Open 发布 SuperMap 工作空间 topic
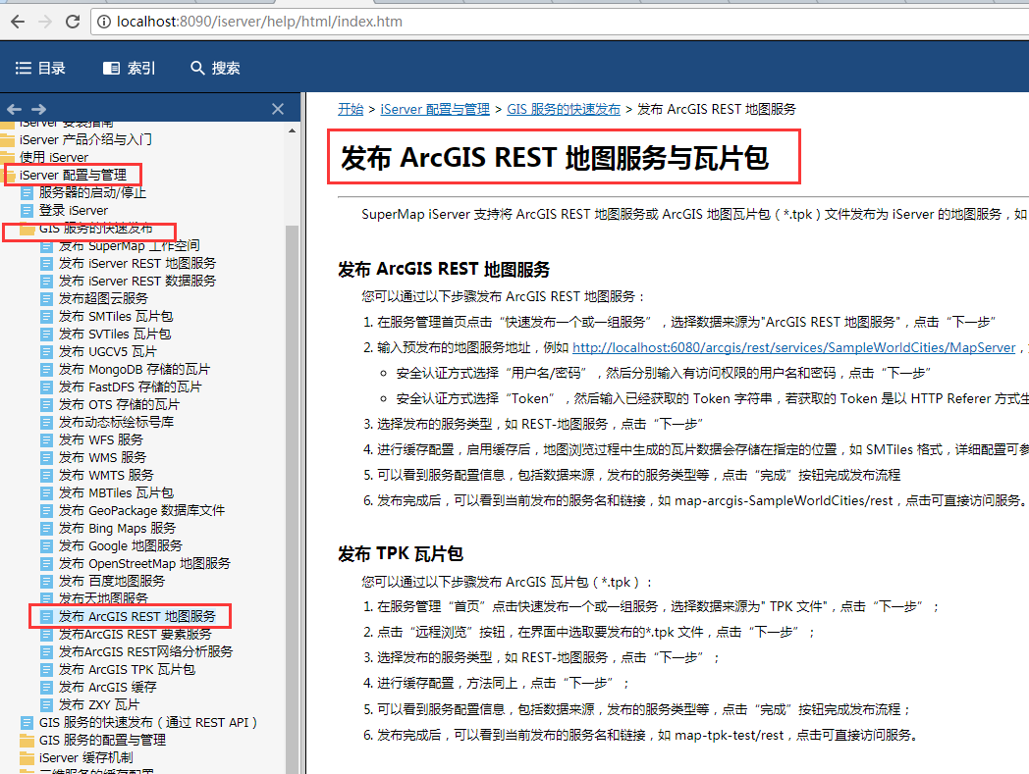The image size is (1029, 774). (x=130, y=246)
